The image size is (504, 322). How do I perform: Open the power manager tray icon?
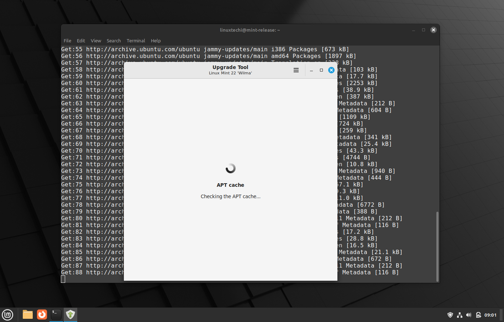478,315
